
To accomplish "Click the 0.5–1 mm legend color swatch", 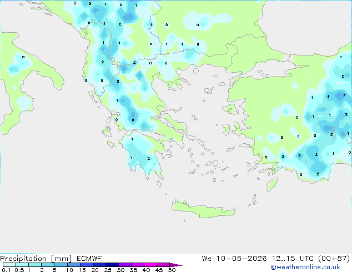I will point(22,265).
